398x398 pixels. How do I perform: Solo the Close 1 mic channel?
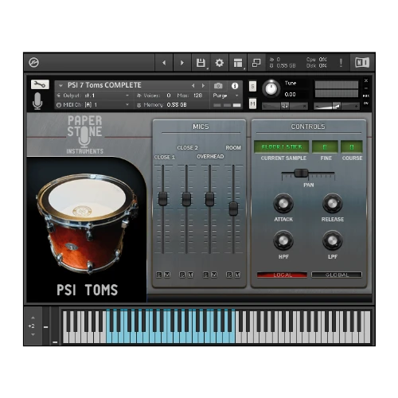159,275
